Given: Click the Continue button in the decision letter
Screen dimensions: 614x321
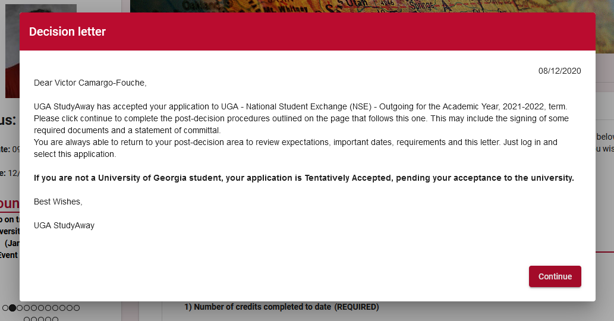Looking at the screenshot, I should (555, 276).
